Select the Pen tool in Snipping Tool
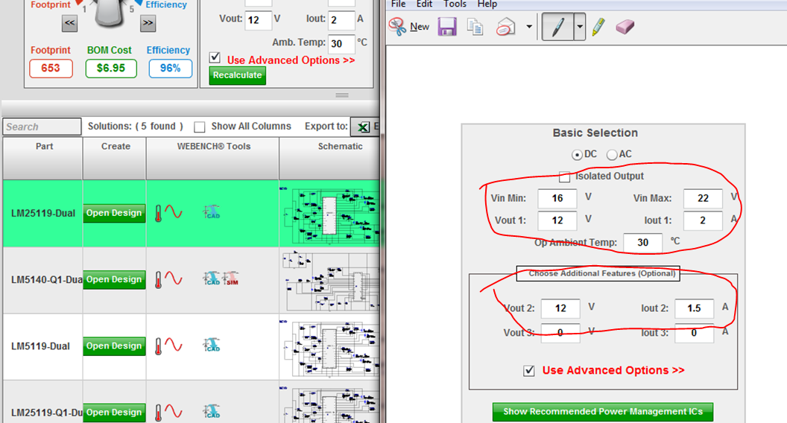 557,27
